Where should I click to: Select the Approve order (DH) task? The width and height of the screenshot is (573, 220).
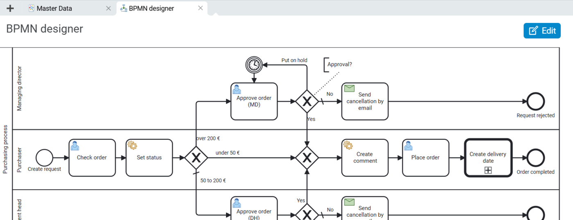(254, 208)
